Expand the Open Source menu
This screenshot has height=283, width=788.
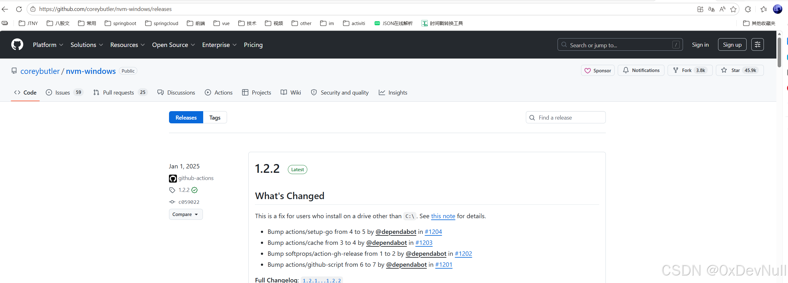click(173, 45)
